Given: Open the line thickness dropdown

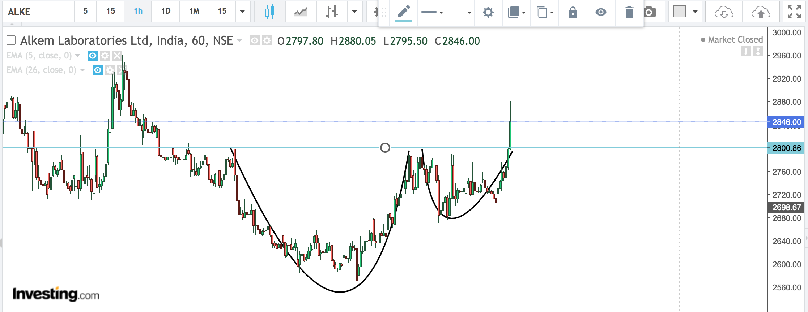Looking at the screenshot, I should pos(432,12).
